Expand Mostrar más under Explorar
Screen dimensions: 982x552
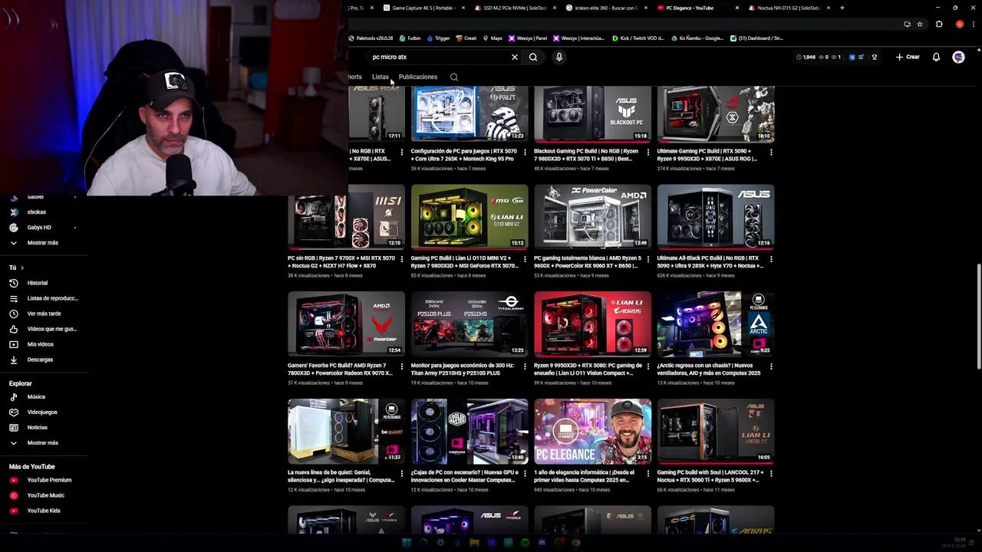point(42,443)
